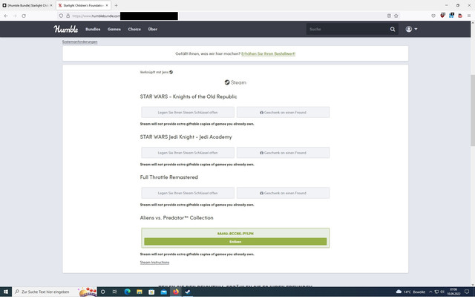Click the grey shield extension icon in toolbar
475x299 pixels.
[x=433, y=16]
